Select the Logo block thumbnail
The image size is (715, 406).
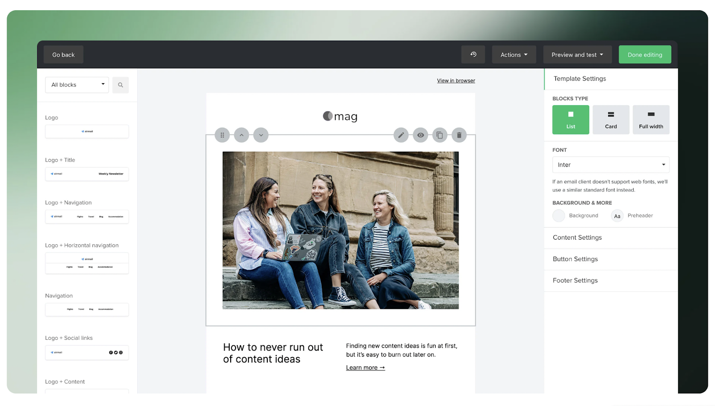tap(87, 131)
